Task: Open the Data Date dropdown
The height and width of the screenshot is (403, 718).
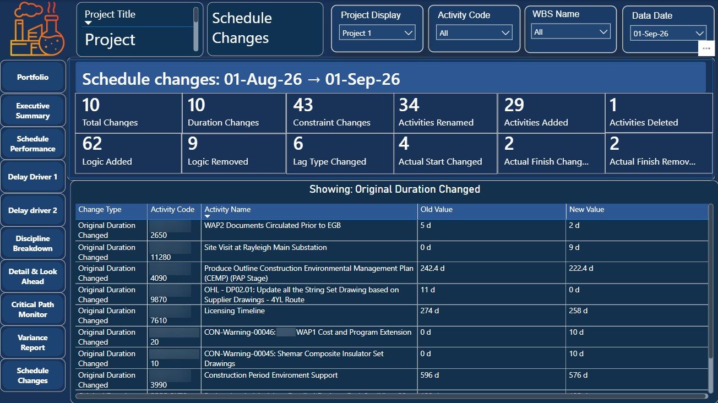Action: click(x=668, y=34)
